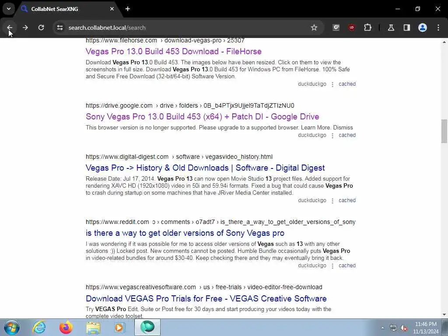This screenshot has width=448, height=336.
Task: Expand options dots on FileHorse result
Action: pyautogui.click(x=332, y=84)
